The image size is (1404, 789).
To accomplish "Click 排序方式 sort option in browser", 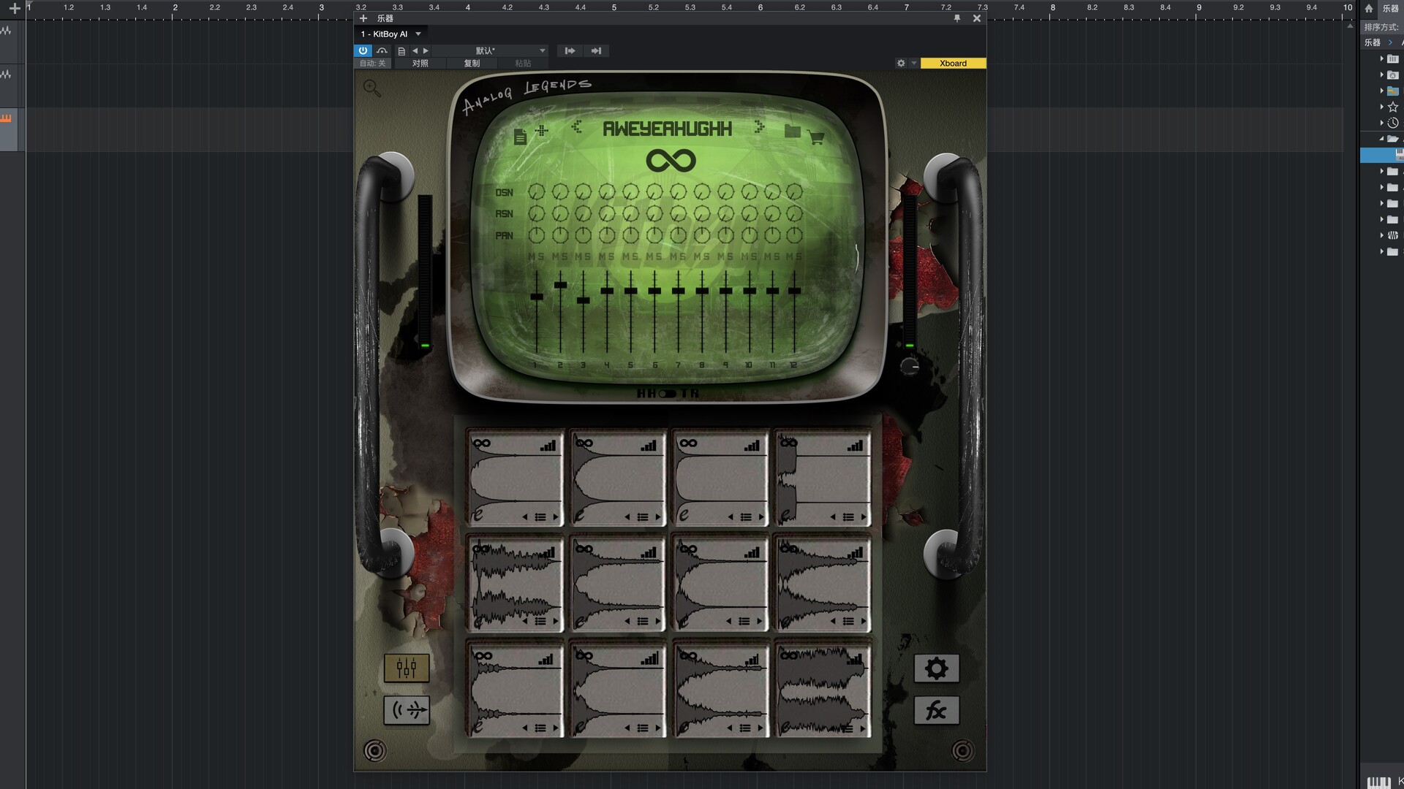I will [x=1381, y=27].
